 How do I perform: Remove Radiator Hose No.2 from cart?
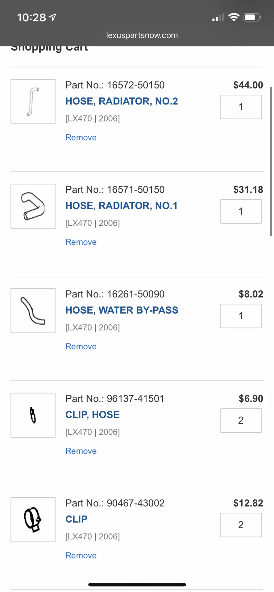81,138
